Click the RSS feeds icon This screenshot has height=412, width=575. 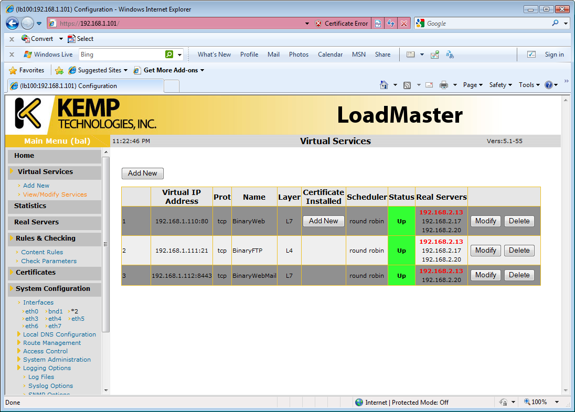click(407, 85)
